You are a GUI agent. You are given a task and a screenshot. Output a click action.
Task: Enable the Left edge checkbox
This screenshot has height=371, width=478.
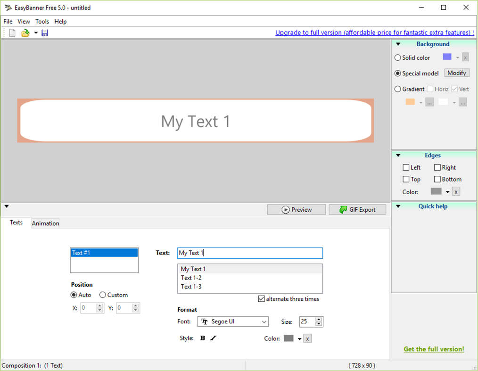tap(406, 167)
